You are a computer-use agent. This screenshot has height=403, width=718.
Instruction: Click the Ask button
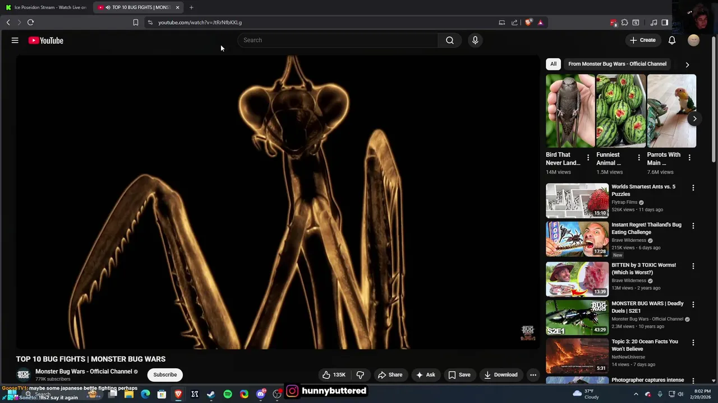(425, 374)
